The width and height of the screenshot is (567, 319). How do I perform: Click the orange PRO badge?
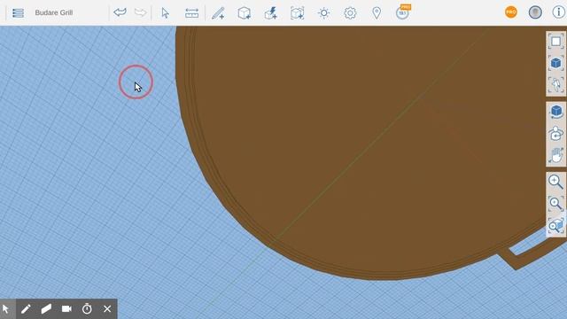[511, 12]
